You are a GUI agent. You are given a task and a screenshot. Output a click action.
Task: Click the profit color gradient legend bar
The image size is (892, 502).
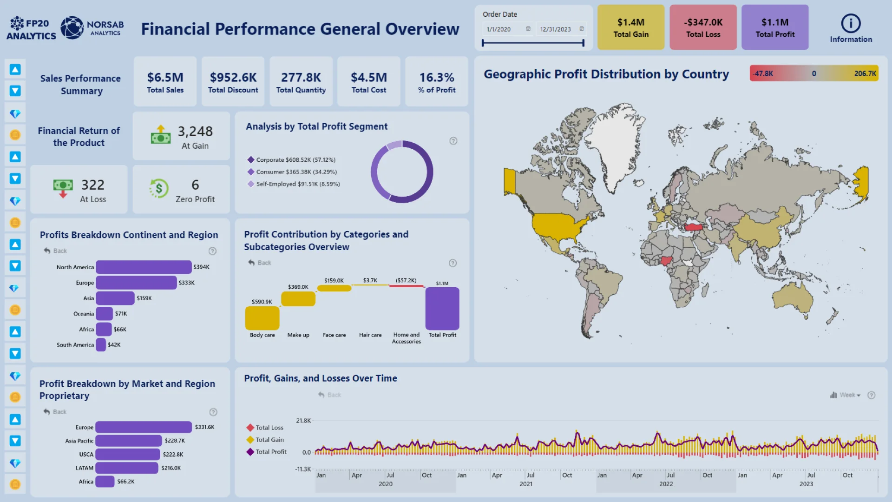[814, 73]
